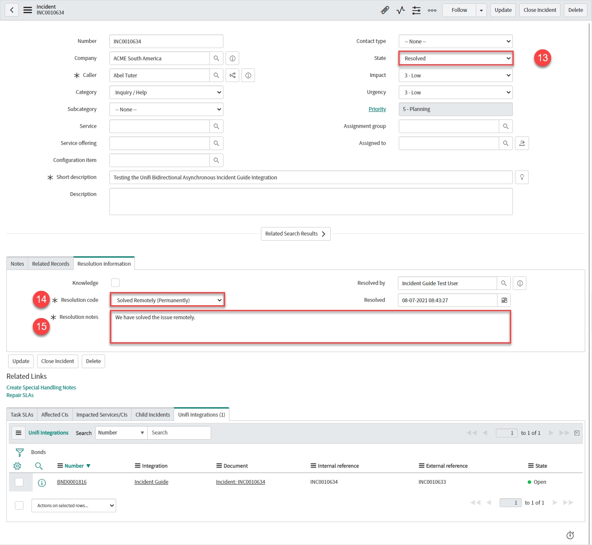Switch to the Notes tab

[x=17, y=264]
